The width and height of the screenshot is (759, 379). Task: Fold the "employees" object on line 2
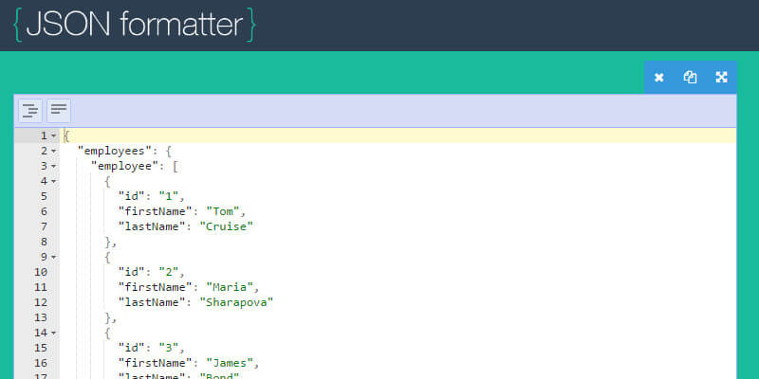54,152
